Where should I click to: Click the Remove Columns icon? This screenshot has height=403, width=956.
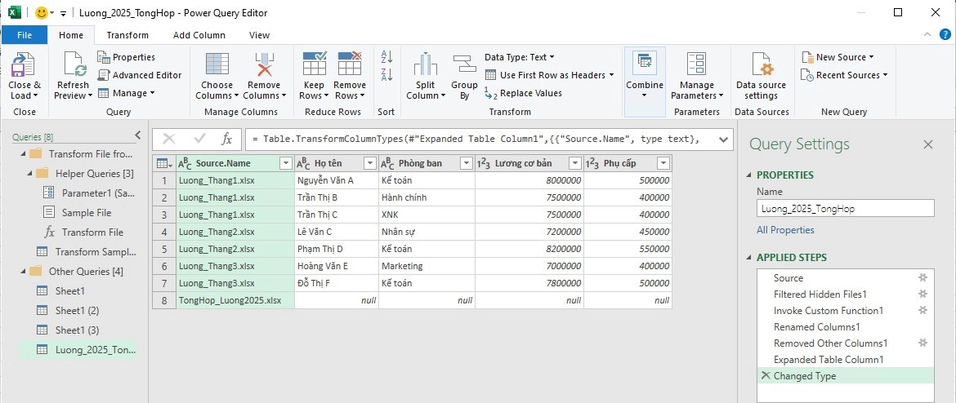(264, 65)
